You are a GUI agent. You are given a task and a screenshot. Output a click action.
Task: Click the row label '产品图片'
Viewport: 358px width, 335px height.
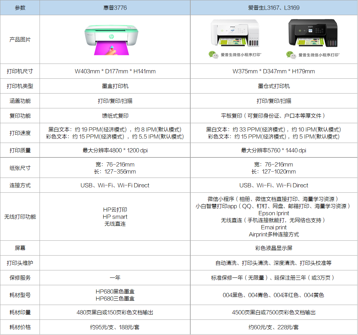click(x=20, y=40)
